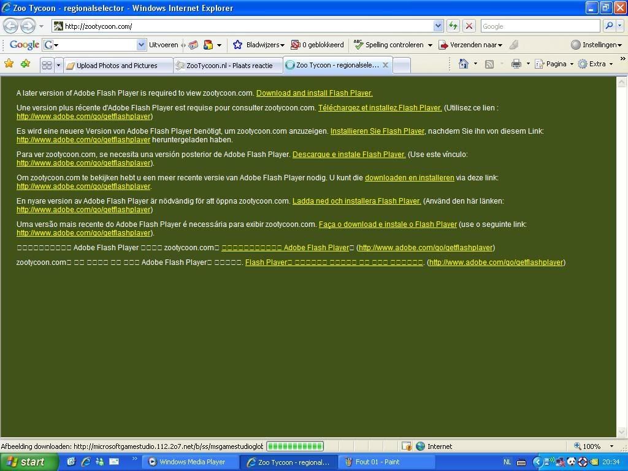Switch to the 'ZooTycoon.nl - Plaats reactie' tab
This screenshot has width=628, height=471.
229,66
